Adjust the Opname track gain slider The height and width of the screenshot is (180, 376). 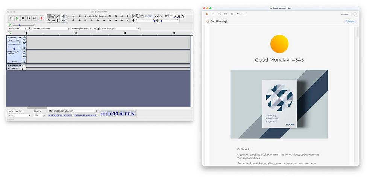14,44
